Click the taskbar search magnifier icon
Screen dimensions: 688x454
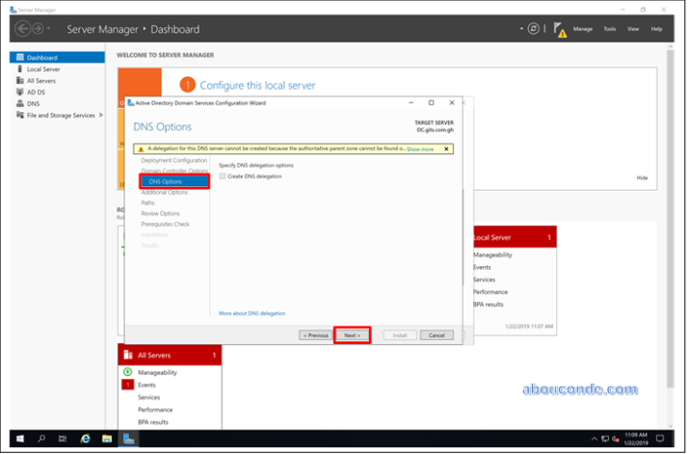pyautogui.click(x=41, y=439)
